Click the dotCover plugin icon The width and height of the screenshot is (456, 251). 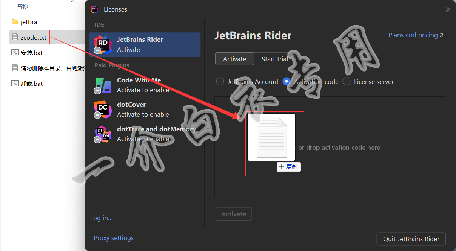(x=103, y=110)
